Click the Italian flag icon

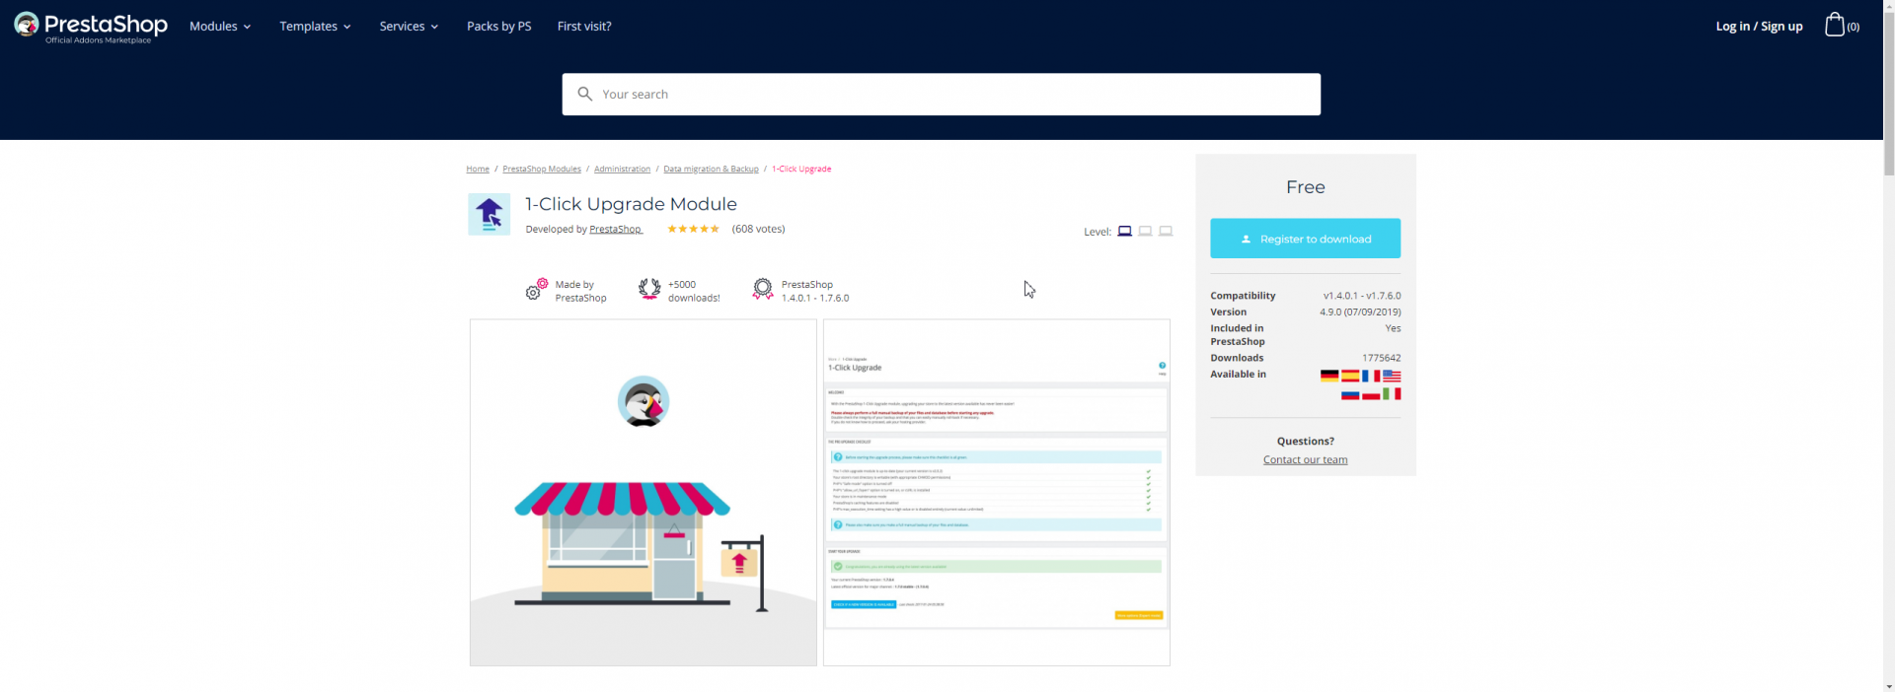[x=1392, y=393]
